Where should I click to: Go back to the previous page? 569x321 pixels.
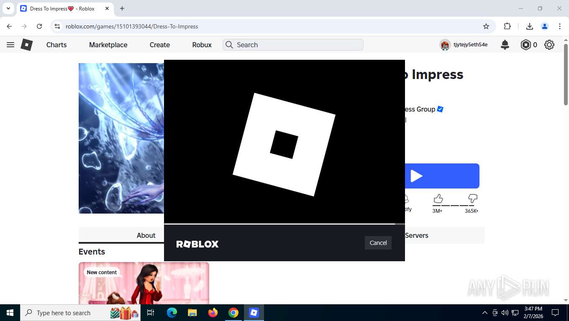pos(9,26)
